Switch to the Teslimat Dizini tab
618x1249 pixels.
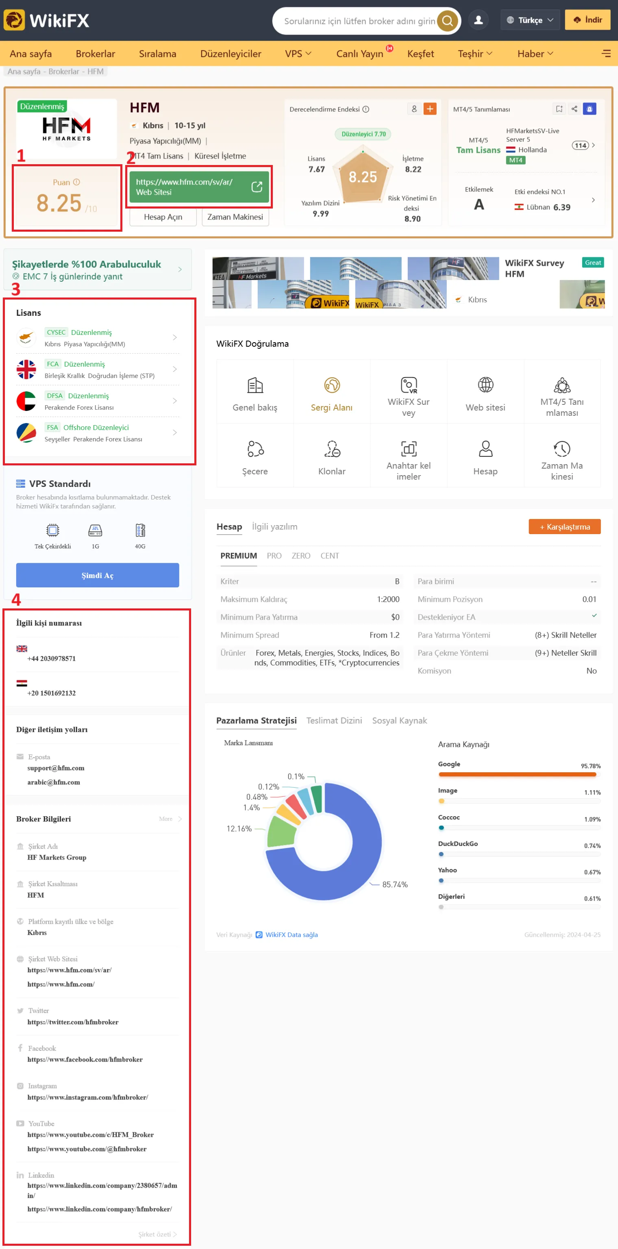tap(334, 721)
